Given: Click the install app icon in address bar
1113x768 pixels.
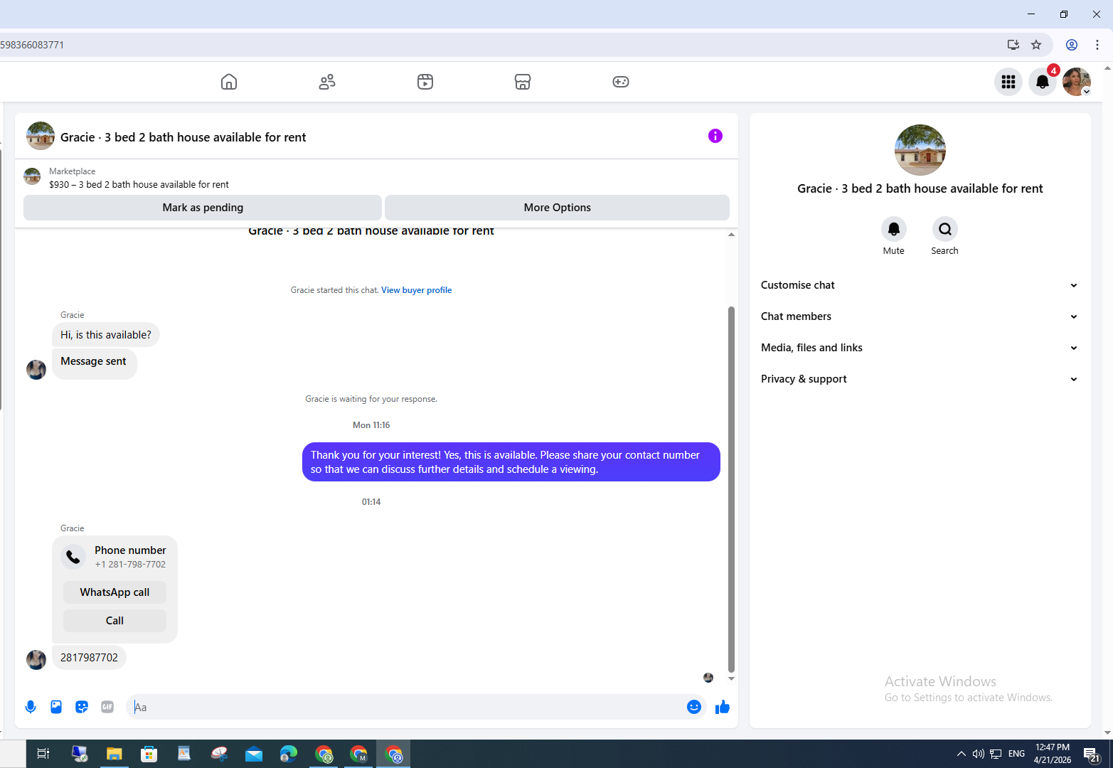Looking at the screenshot, I should [x=1013, y=45].
